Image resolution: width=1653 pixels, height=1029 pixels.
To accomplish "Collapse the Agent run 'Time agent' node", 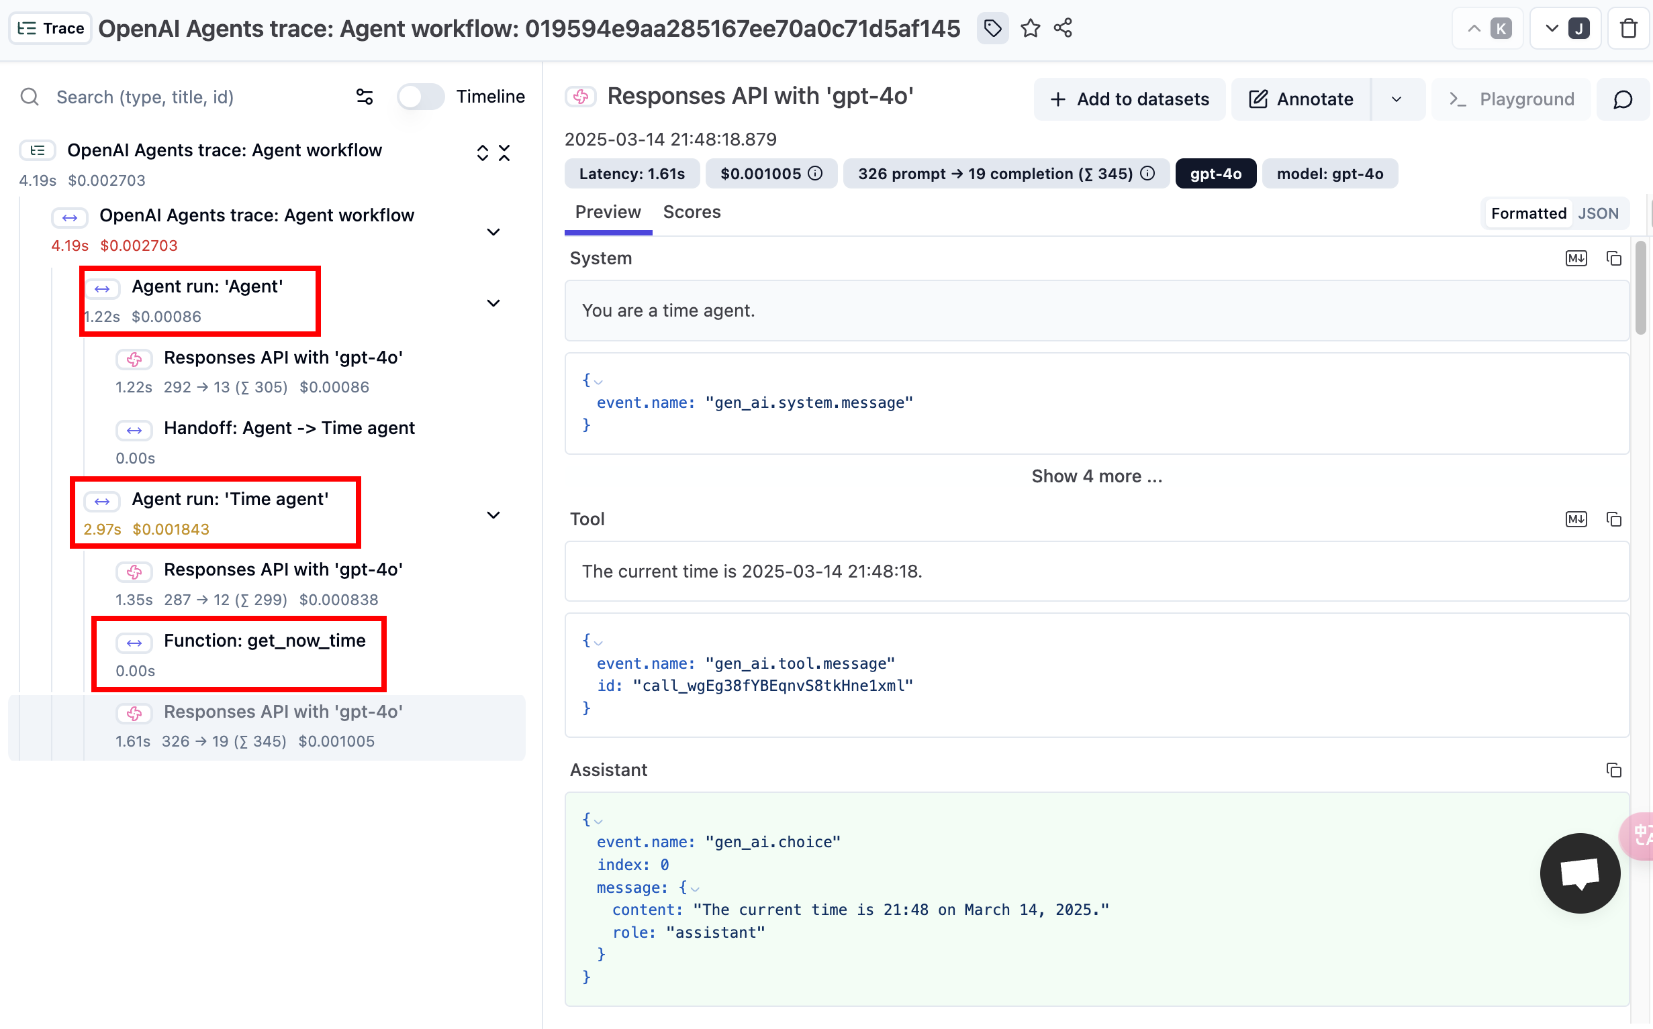I will point(493,515).
